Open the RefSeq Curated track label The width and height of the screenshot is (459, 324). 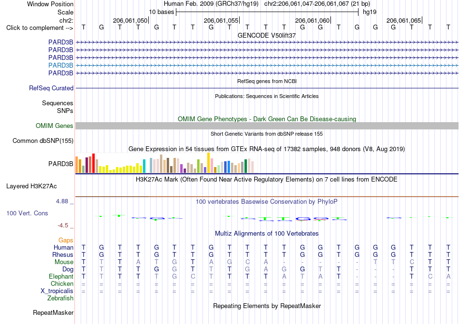51,88
